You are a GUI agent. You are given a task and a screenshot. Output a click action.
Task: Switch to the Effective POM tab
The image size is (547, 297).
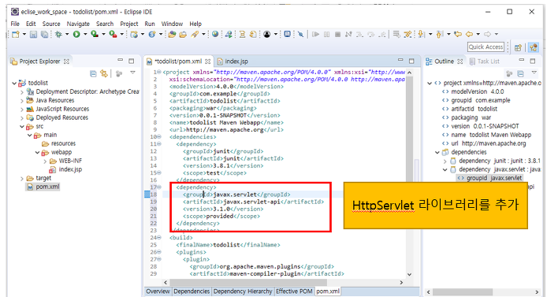click(x=294, y=291)
